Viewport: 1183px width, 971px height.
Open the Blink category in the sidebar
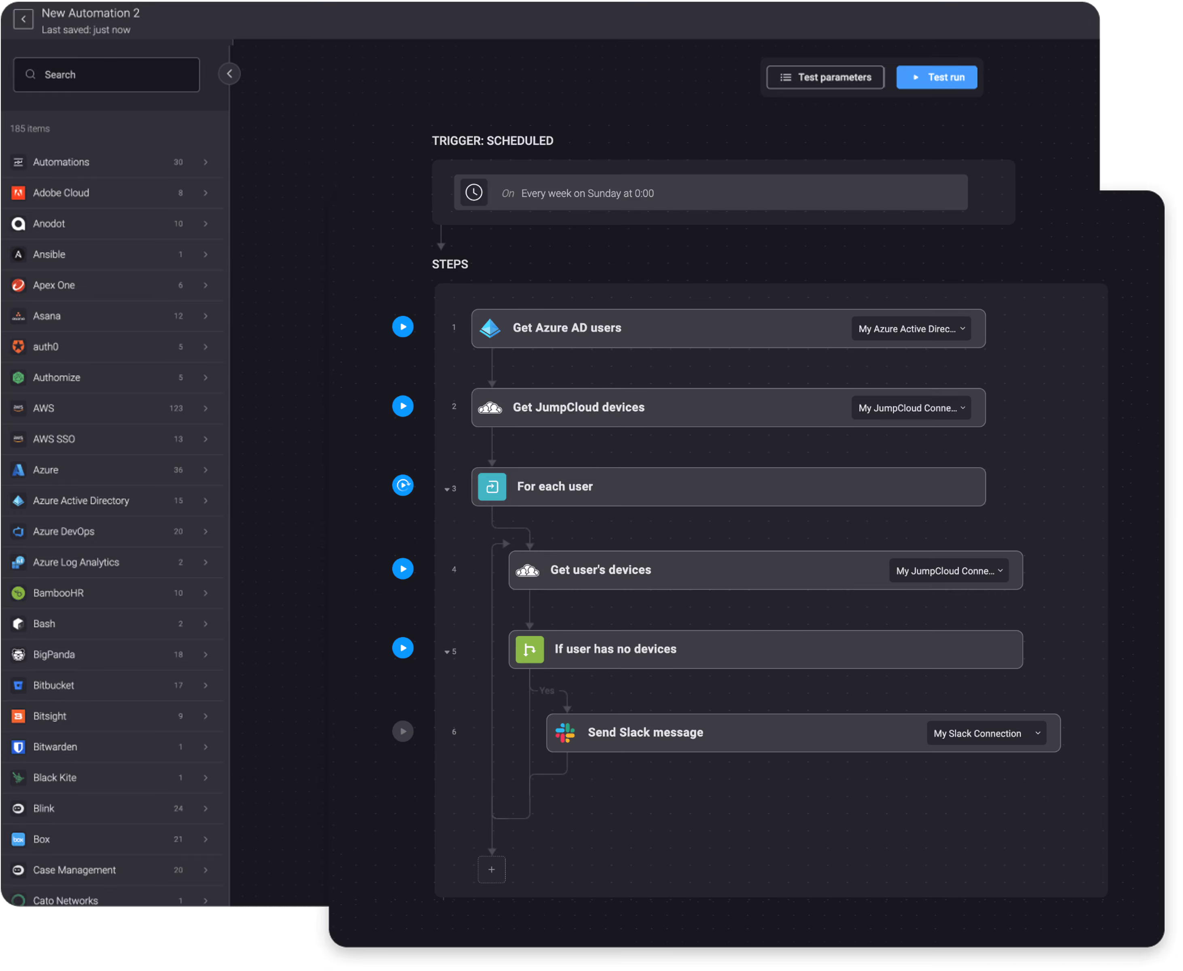pyautogui.click(x=112, y=809)
